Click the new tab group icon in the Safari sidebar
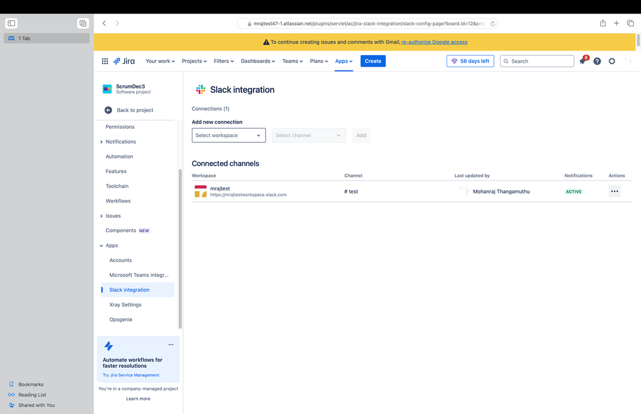Viewport: 641px width, 414px height. pos(83,23)
